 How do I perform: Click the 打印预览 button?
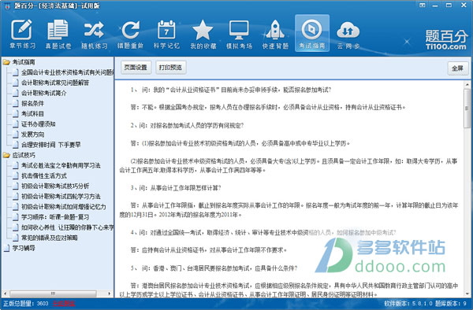[171, 67]
